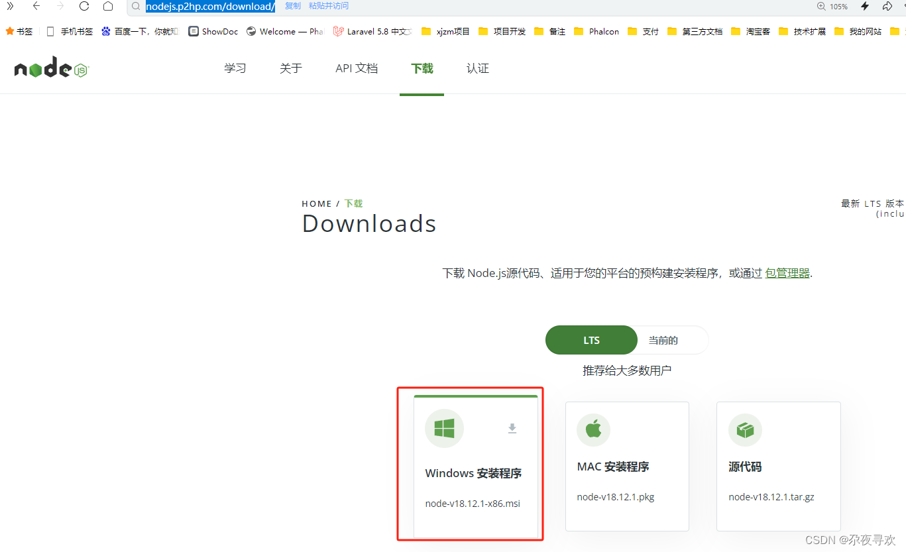Open the 学习 nav menu item

[235, 68]
